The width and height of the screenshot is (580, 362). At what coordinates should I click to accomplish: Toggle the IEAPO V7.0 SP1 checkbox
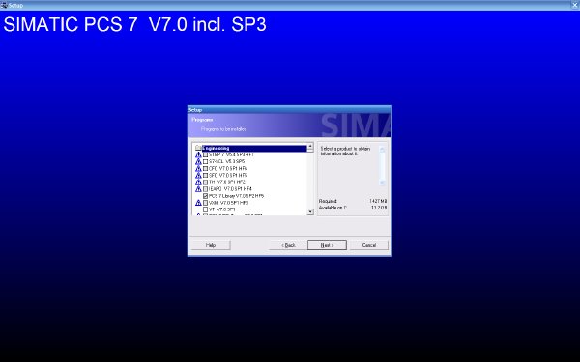[205, 189]
